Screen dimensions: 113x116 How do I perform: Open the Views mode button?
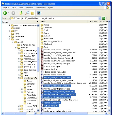38,13
